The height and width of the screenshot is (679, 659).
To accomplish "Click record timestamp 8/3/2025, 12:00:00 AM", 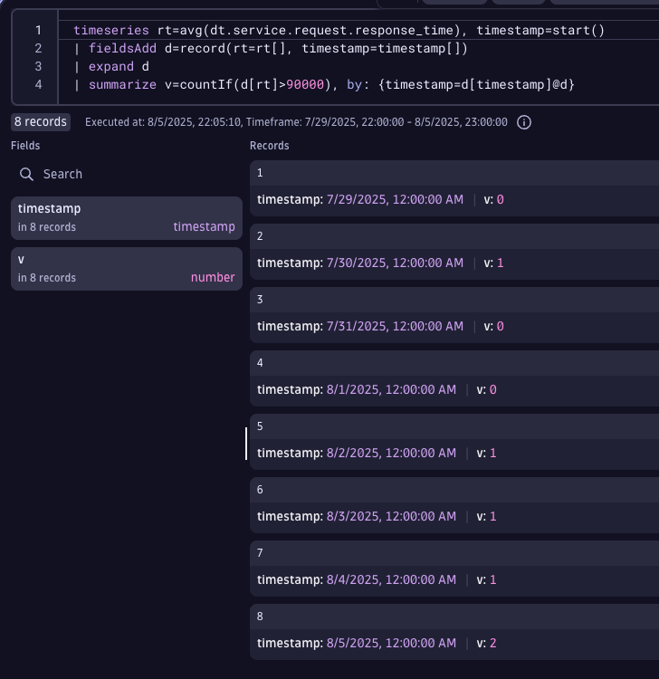I will (391, 516).
